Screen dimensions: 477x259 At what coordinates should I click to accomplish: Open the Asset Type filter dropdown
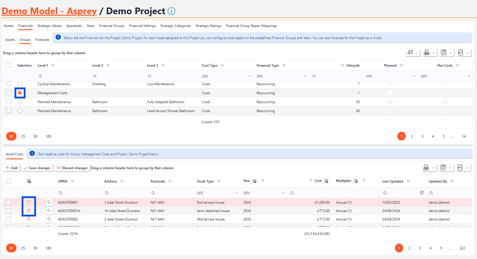coord(236,193)
